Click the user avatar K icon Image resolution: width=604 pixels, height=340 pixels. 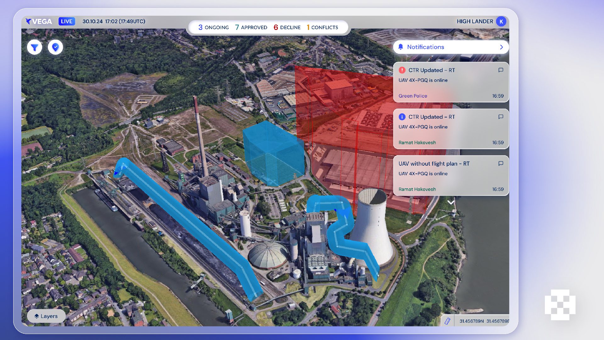(x=501, y=21)
